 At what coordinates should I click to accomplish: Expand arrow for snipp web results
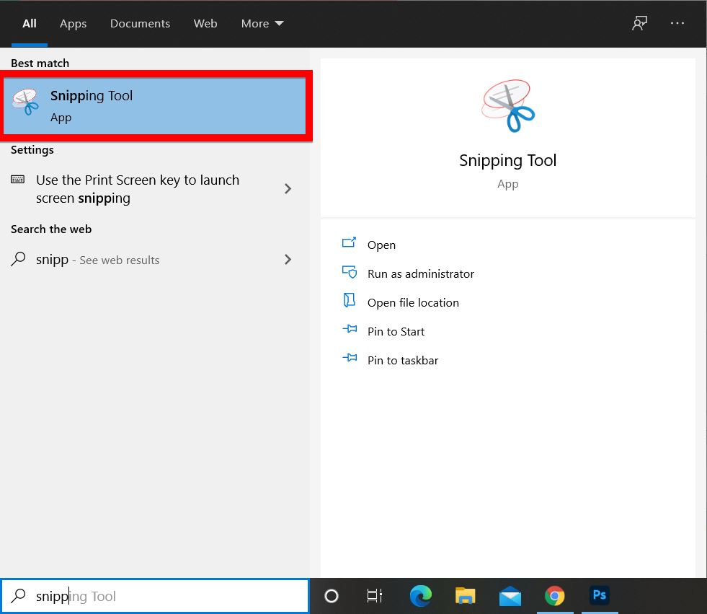pyautogui.click(x=288, y=260)
